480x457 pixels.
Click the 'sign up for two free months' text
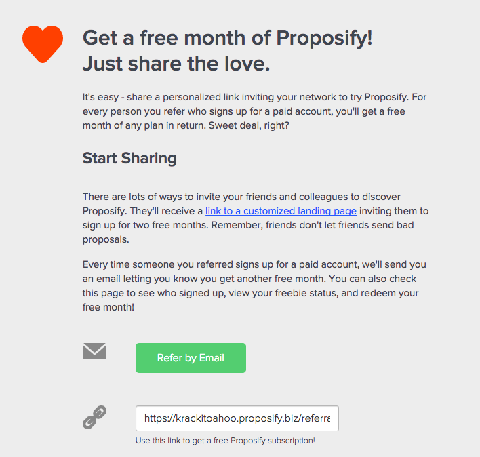146,225
